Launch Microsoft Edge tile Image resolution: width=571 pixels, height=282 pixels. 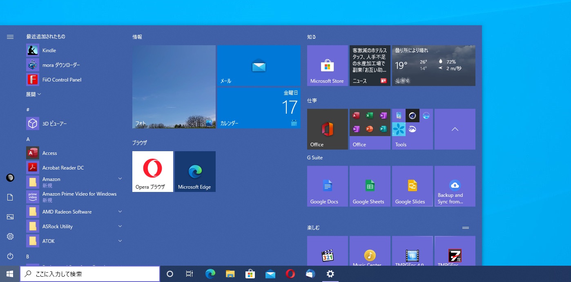click(195, 172)
